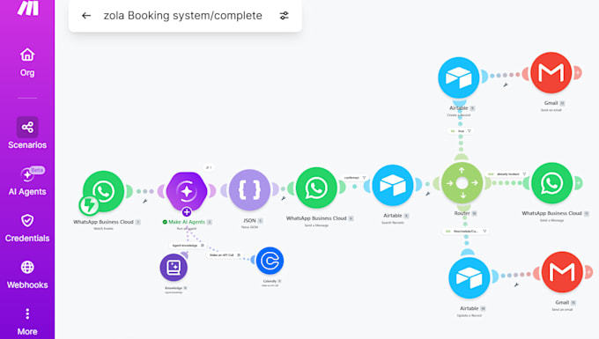Open the Org home page
The height and width of the screenshot is (339, 599).
[x=27, y=63]
